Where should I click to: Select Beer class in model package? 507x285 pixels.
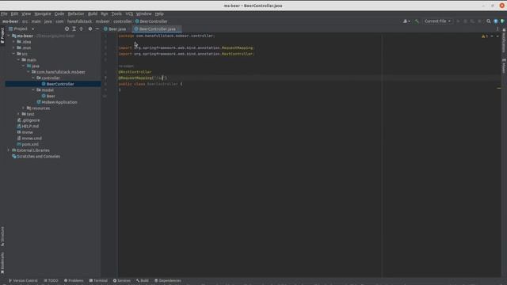click(51, 96)
